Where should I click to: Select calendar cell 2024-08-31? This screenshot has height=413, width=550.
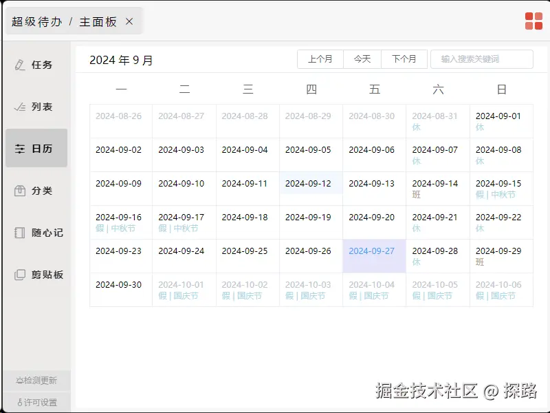pos(438,121)
